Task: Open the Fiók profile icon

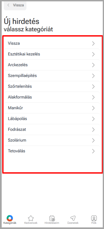Action: 94,218
